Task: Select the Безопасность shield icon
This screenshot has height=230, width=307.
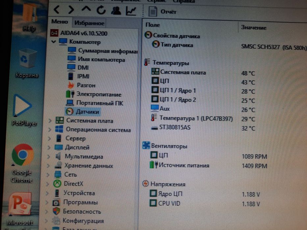Action: tap(56, 211)
